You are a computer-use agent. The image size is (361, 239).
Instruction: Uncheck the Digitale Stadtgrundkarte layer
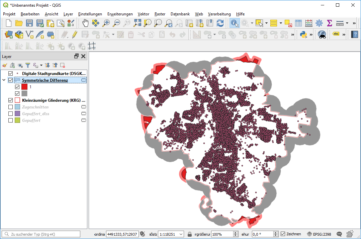(10, 73)
